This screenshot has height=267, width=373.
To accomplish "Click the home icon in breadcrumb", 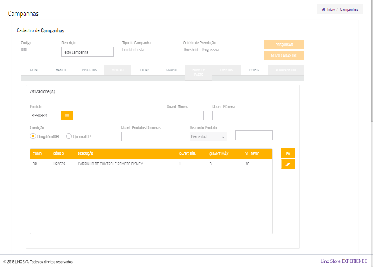I will [x=323, y=9].
